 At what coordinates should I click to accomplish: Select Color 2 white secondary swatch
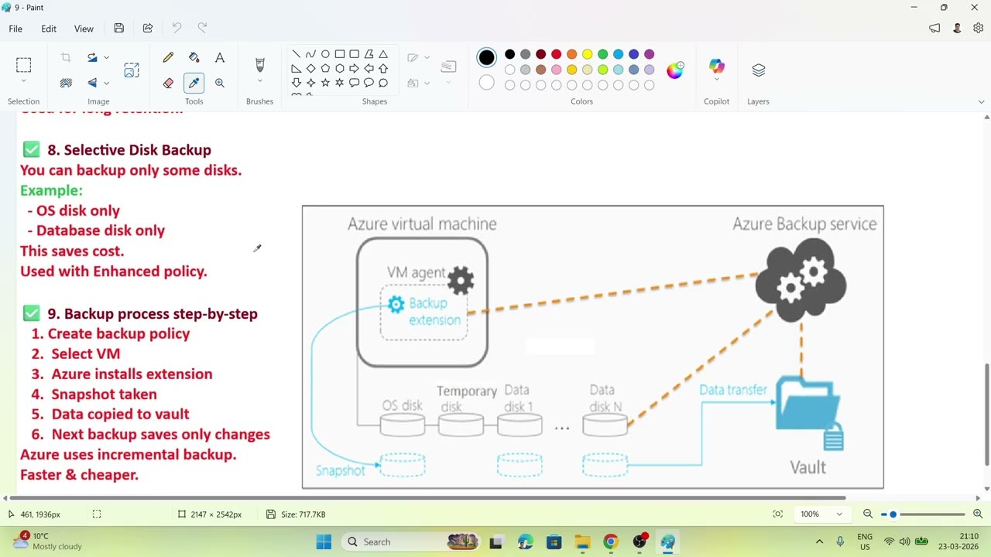pyautogui.click(x=486, y=82)
